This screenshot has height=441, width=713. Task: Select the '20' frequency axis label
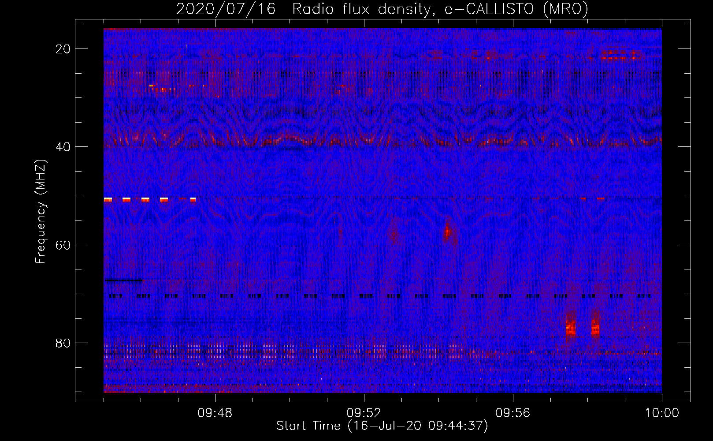[x=63, y=49]
